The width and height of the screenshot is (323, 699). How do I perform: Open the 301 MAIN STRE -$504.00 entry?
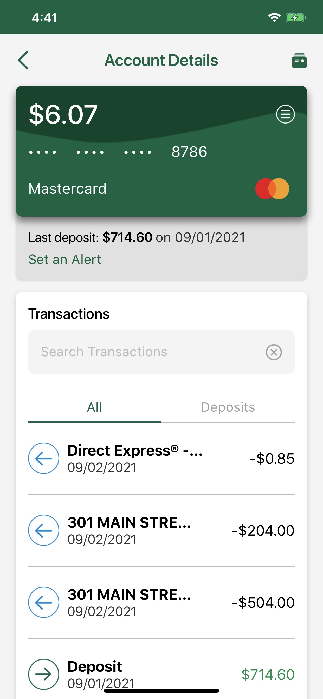coord(161,602)
